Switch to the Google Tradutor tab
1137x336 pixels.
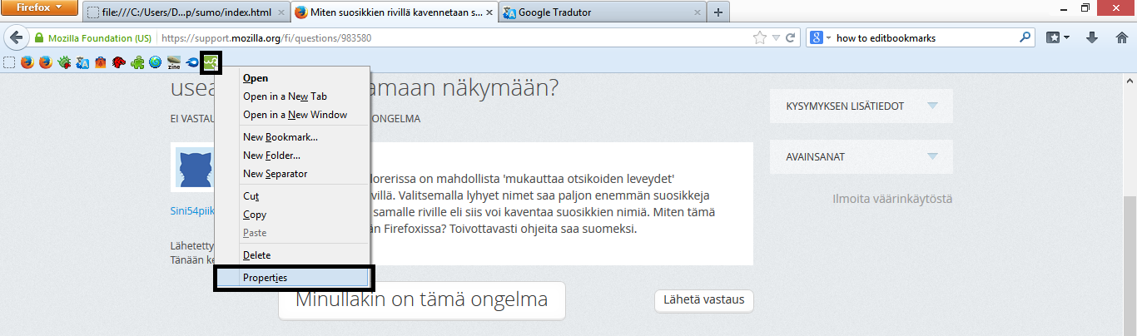(x=600, y=13)
